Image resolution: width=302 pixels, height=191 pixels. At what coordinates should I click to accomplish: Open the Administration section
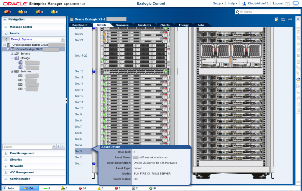point(20,179)
